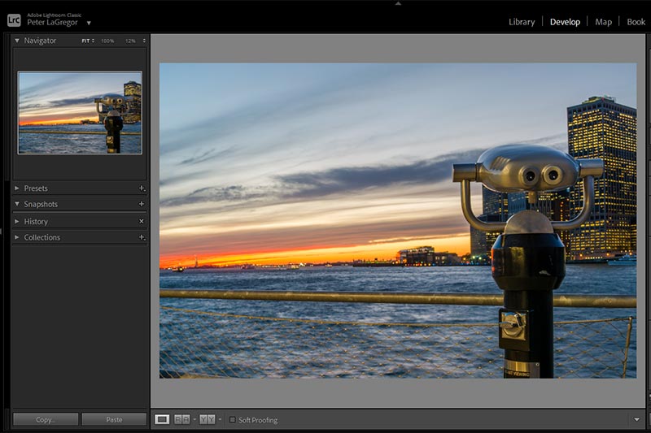Expand the Presets panel
Viewport: 651px width, 433px height.
click(x=17, y=188)
